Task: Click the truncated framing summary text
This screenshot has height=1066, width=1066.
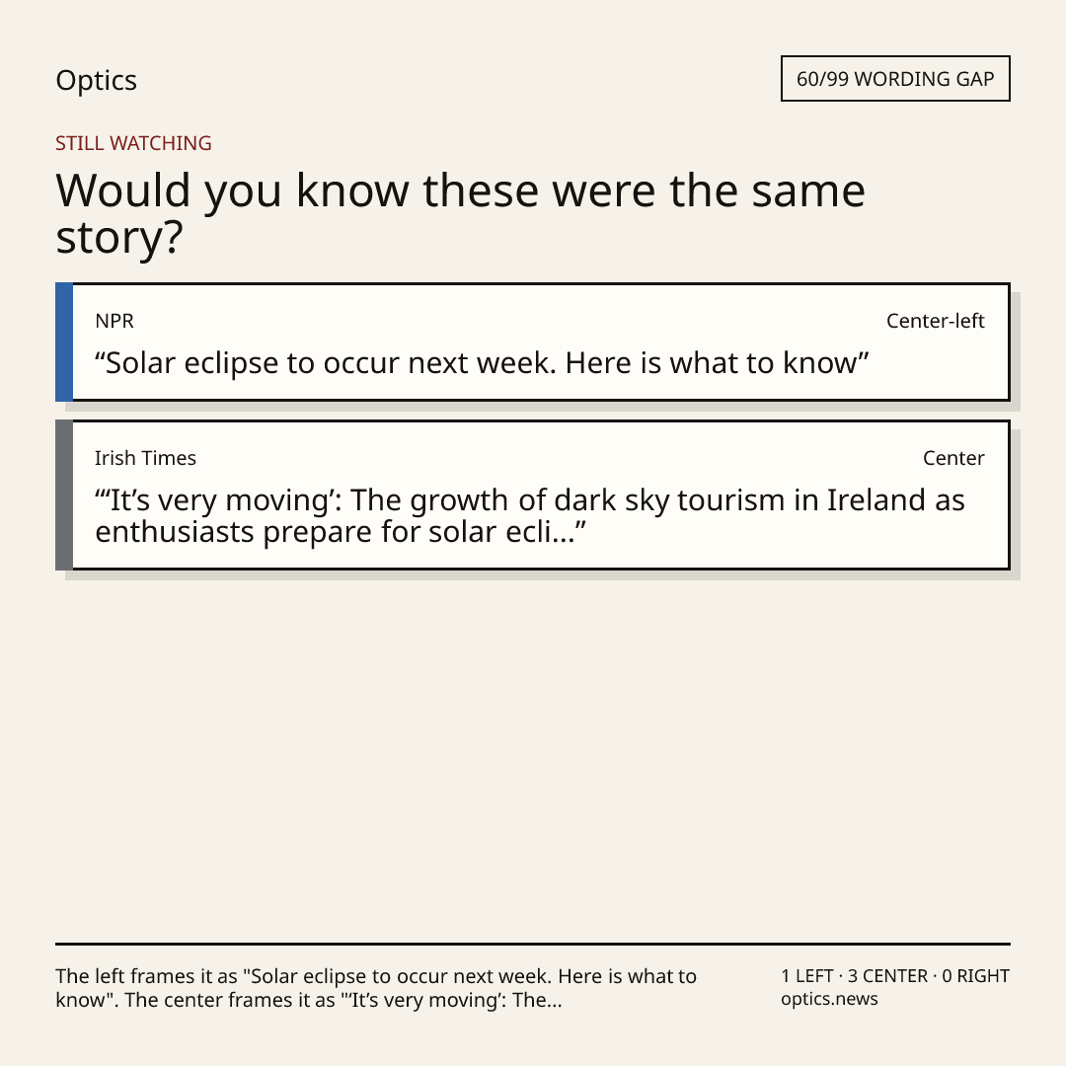Action: (376, 988)
